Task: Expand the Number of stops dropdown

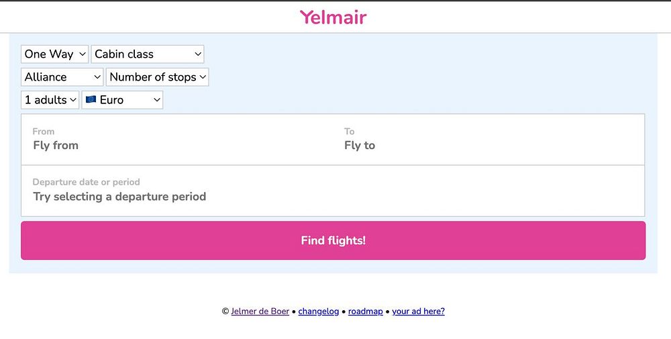Action: tap(157, 77)
